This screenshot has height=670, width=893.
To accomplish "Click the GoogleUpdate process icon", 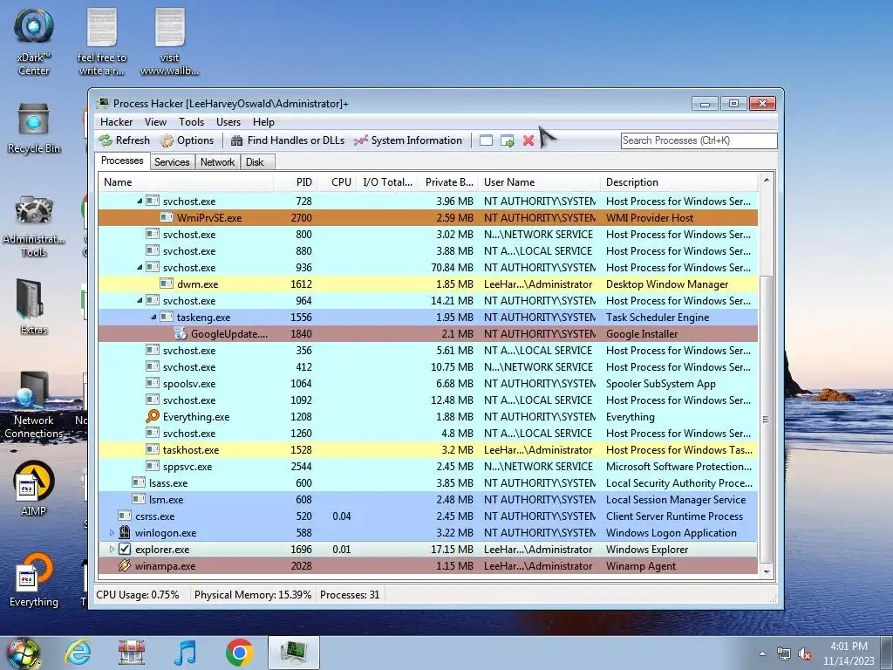I will pyautogui.click(x=180, y=334).
